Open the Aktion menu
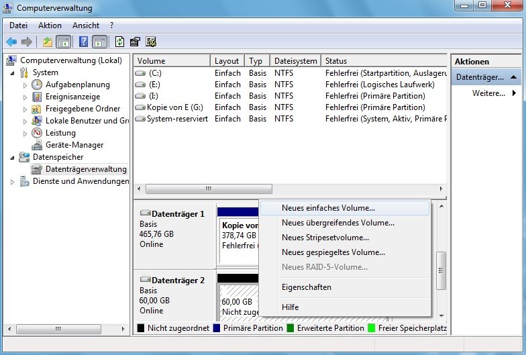The height and width of the screenshot is (355, 526). coord(50,26)
